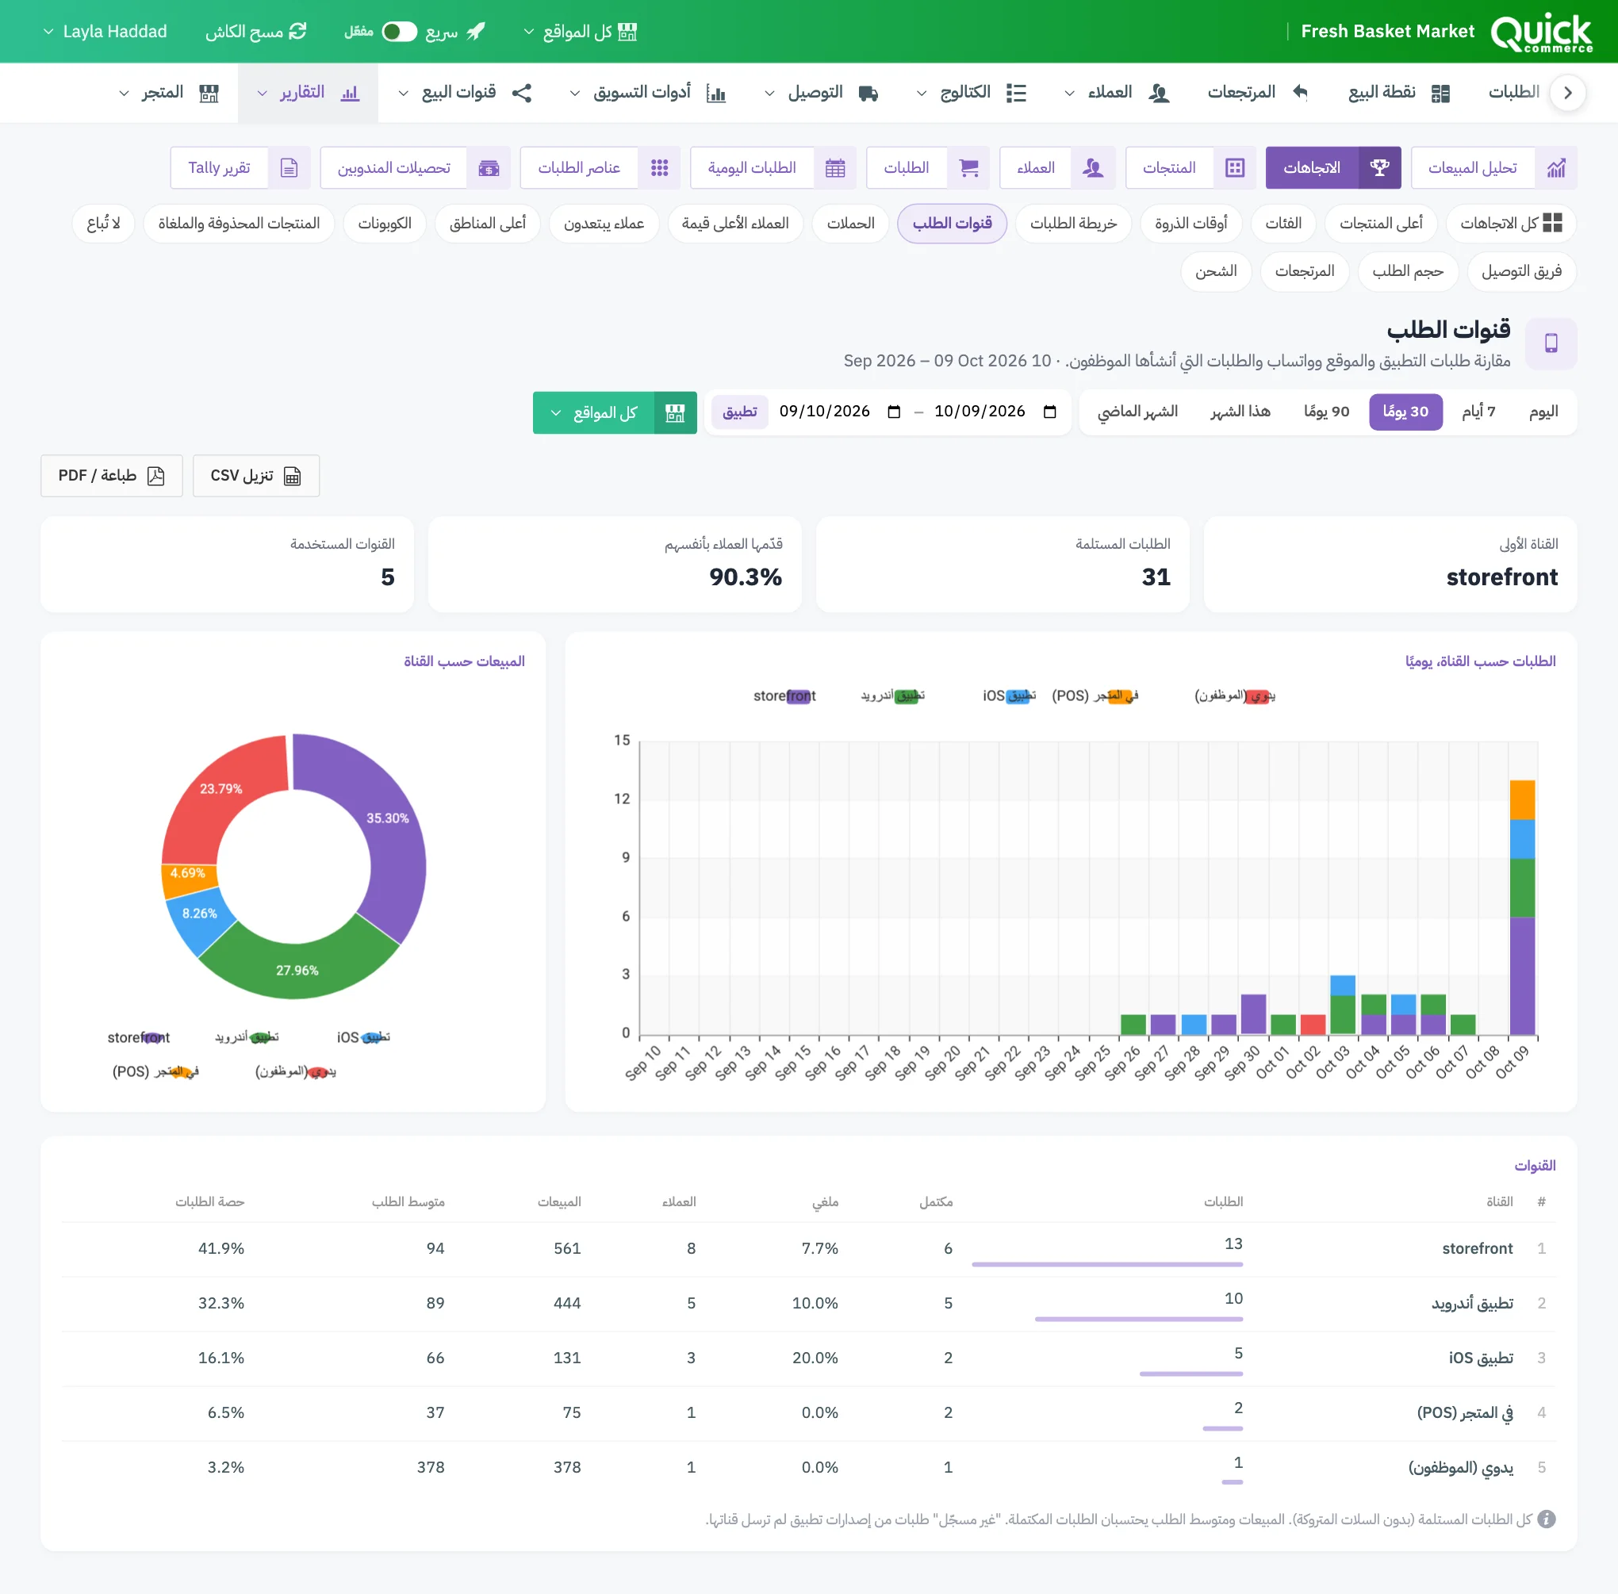Click the point of sale نقطة البيع icon

click(x=1440, y=93)
